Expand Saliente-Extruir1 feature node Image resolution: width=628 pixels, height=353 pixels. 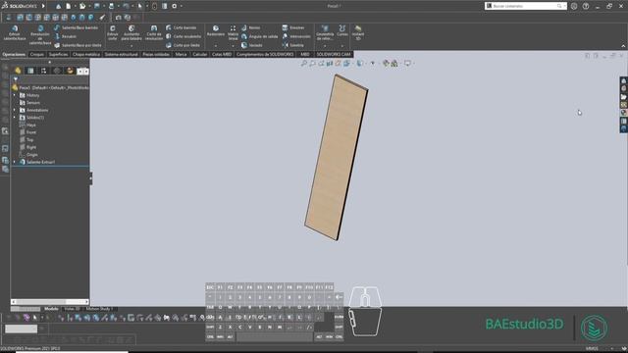pyautogui.click(x=15, y=162)
